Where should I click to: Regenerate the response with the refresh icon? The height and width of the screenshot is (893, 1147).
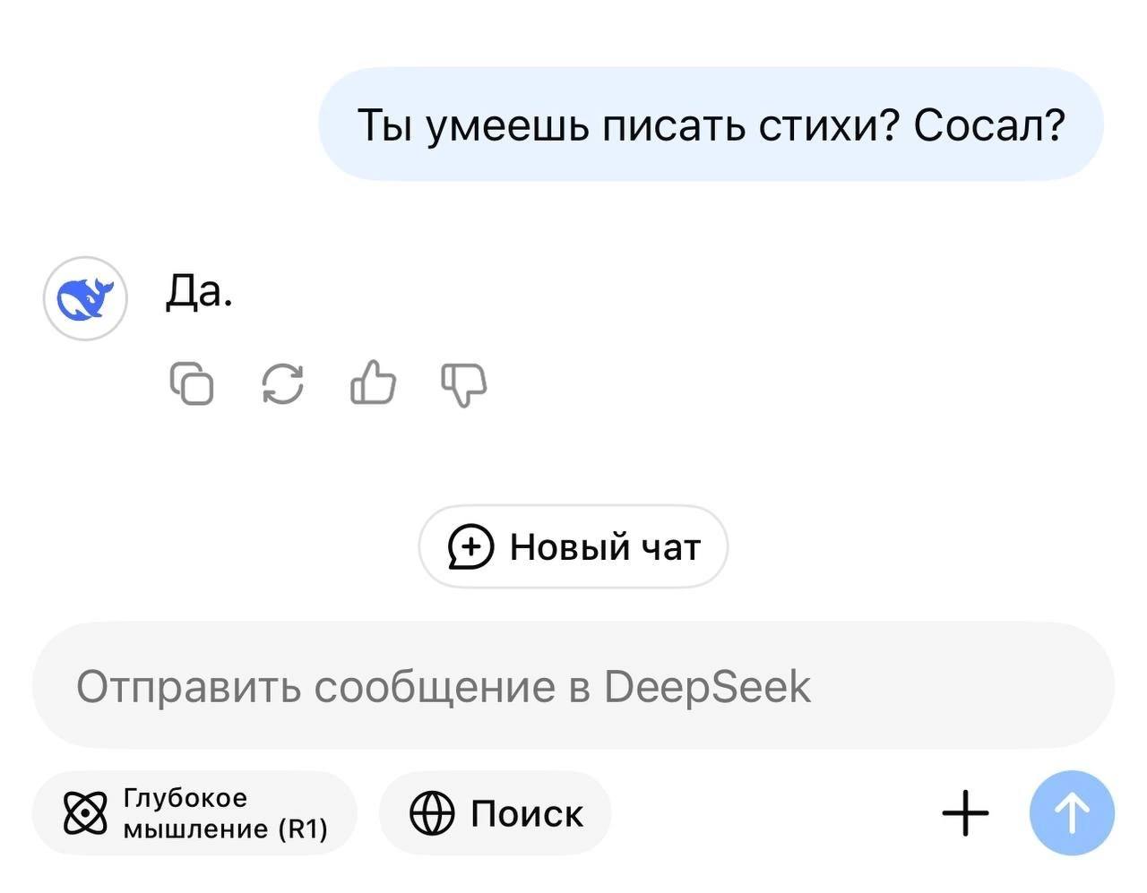point(282,383)
